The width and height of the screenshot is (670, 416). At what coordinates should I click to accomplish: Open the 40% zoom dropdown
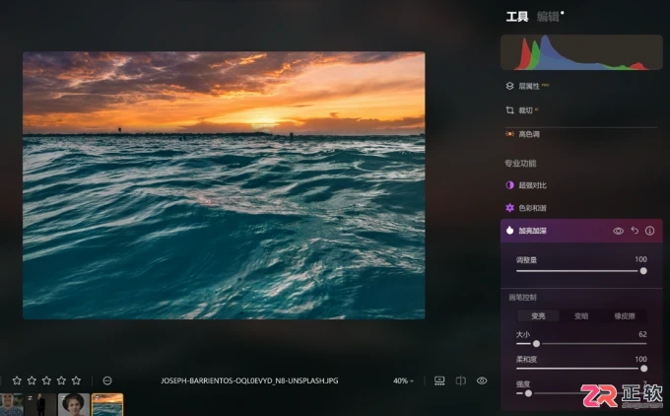click(x=403, y=381)
